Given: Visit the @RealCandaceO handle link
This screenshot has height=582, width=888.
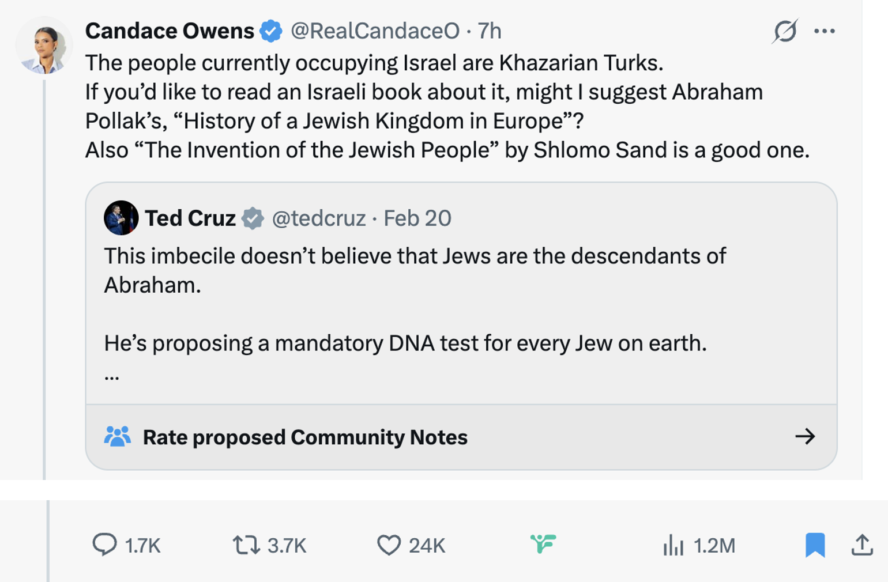Looking at the screenshot, I should (375, 31).
